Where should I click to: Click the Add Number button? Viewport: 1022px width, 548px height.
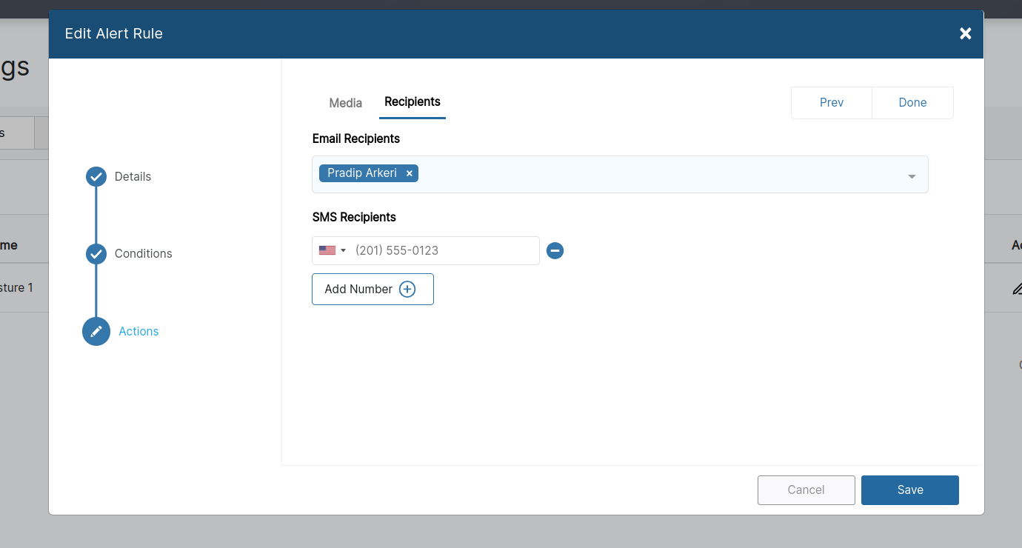(373, 289)
